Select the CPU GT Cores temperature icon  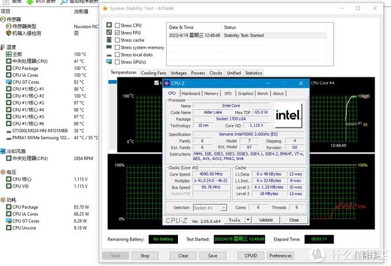pyautogui.click(x=8, y=82)
